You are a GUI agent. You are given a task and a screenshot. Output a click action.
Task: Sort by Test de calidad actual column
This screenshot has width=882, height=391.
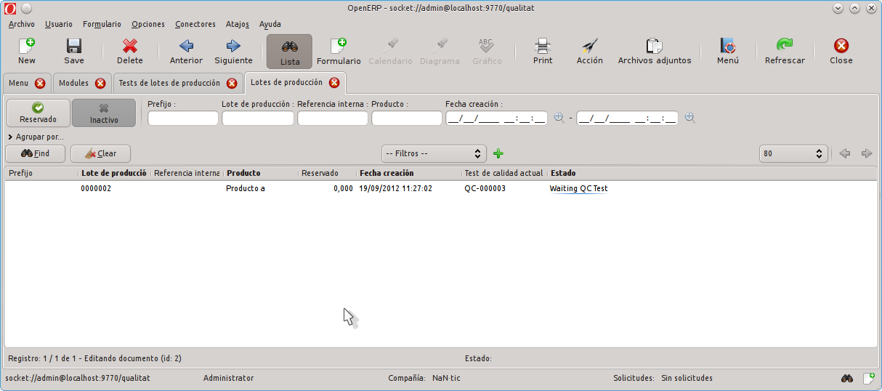504,173
